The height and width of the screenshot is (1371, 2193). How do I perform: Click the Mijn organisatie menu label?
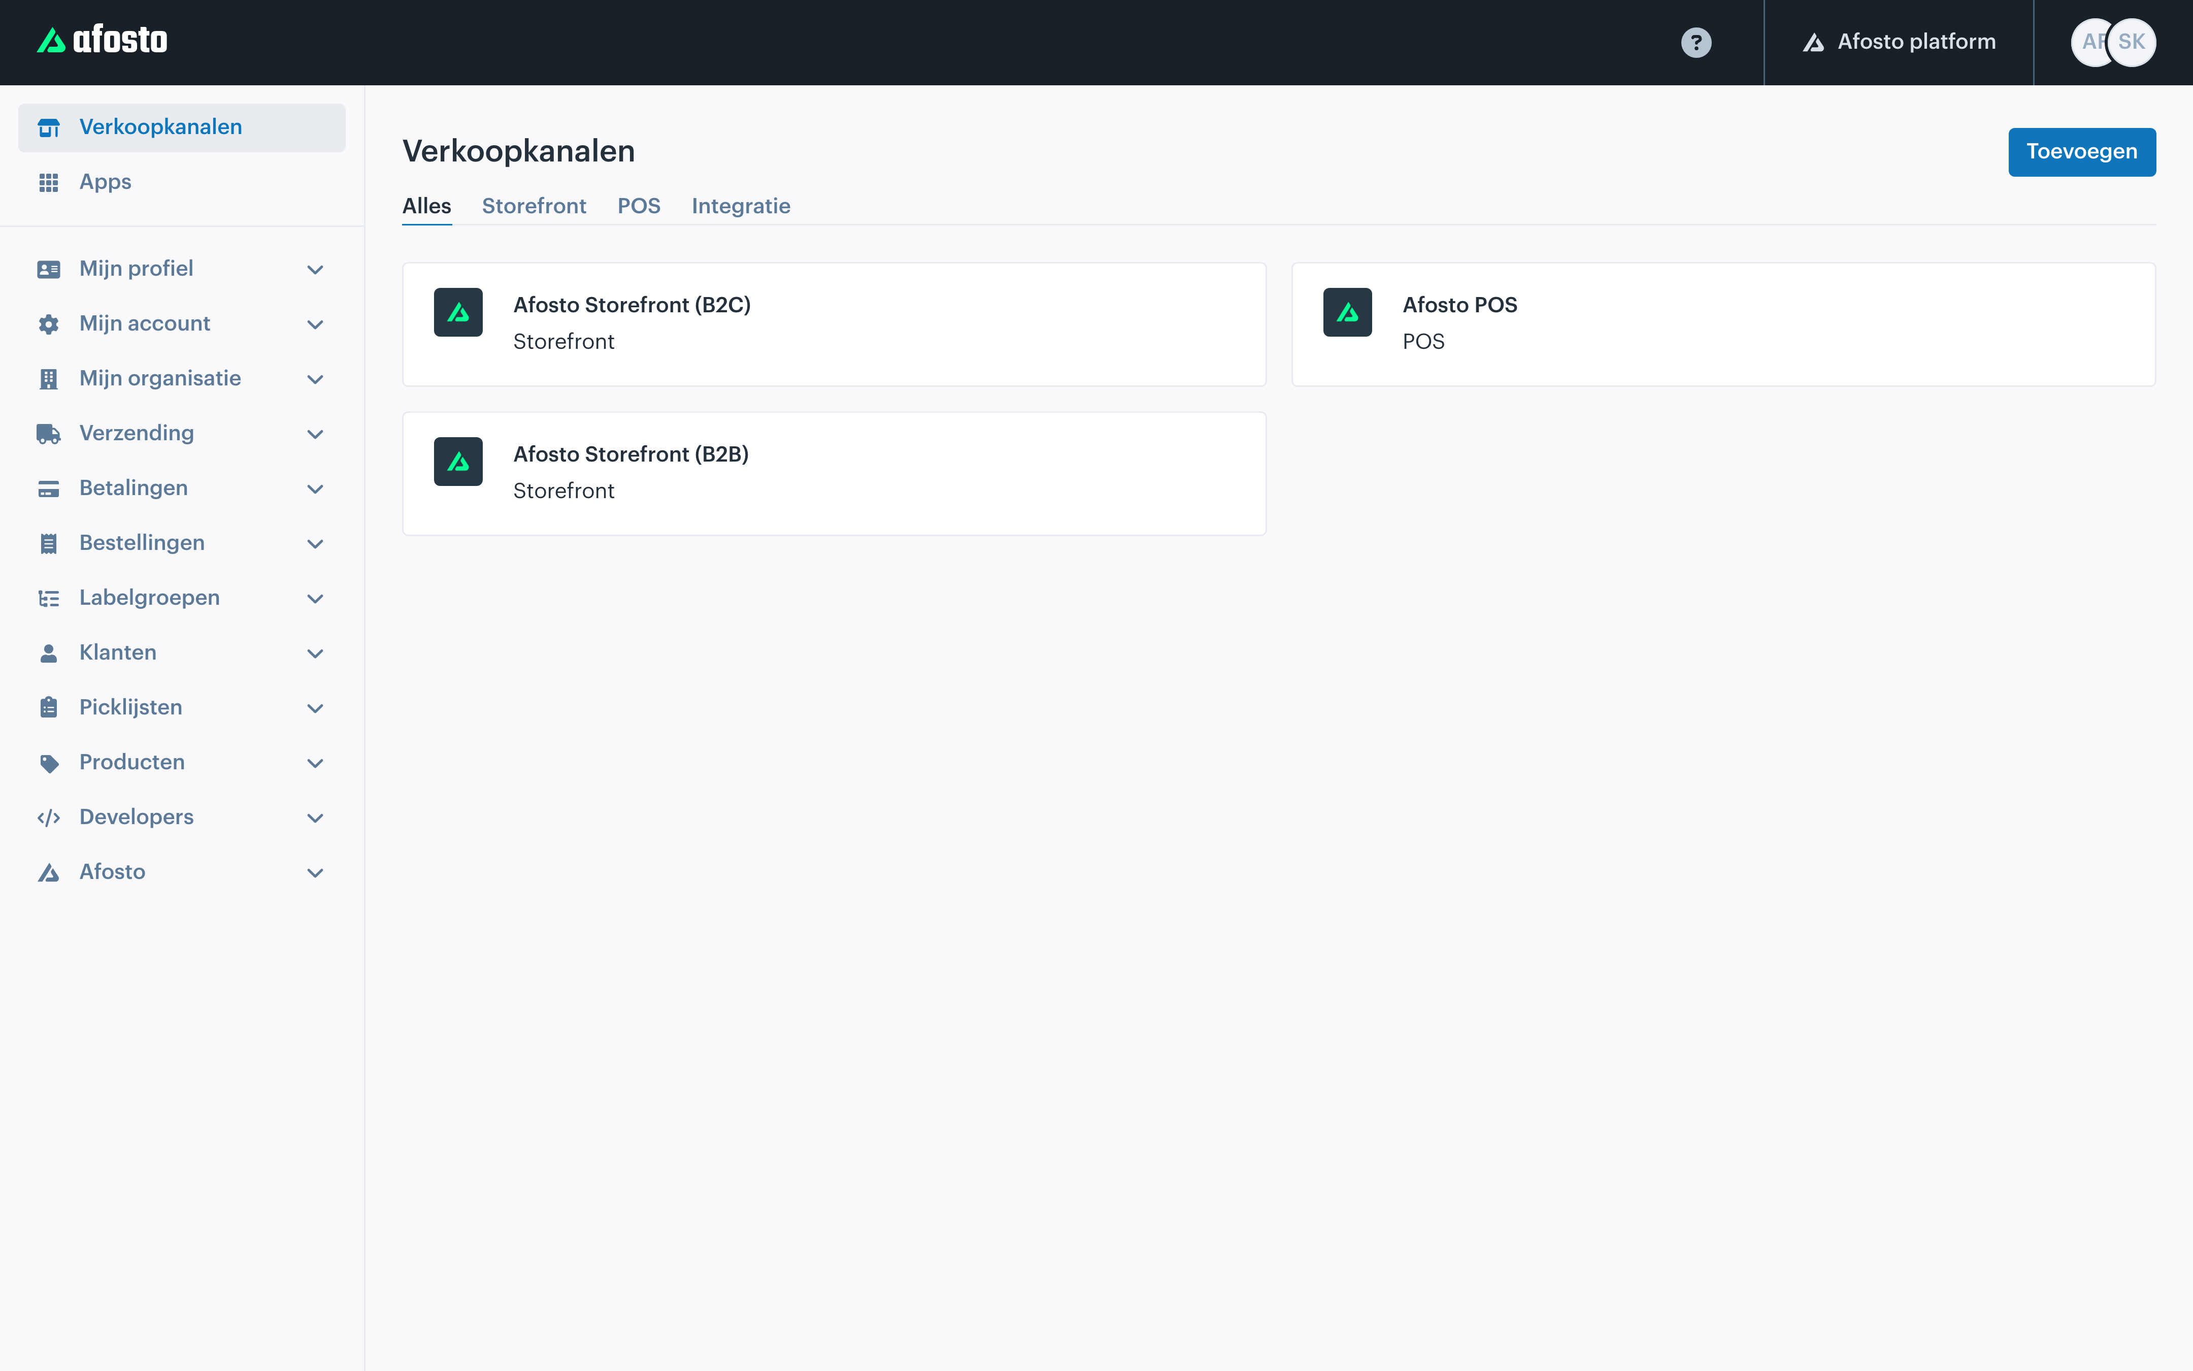[160, 378]
